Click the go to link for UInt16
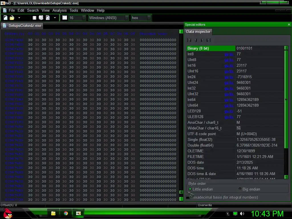Screen dimensions: 292x219 (229, 71)
